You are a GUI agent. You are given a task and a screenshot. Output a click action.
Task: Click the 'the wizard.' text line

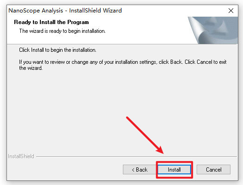(x=31, y=68)
